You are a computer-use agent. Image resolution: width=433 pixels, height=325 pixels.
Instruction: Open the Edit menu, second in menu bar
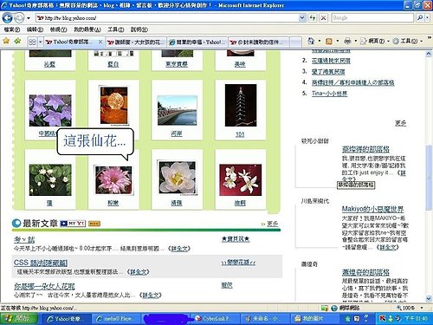(x=35, y=29)
